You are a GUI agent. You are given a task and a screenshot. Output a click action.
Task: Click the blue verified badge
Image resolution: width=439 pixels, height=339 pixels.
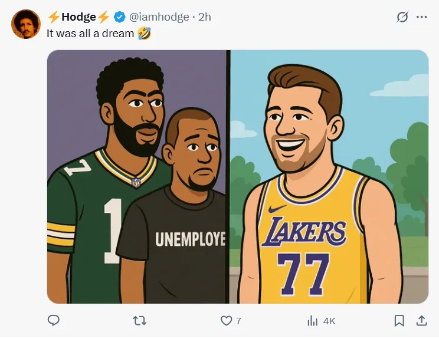[x=120, y=17]
